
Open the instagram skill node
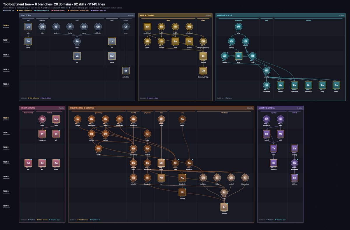coord(42,134)
